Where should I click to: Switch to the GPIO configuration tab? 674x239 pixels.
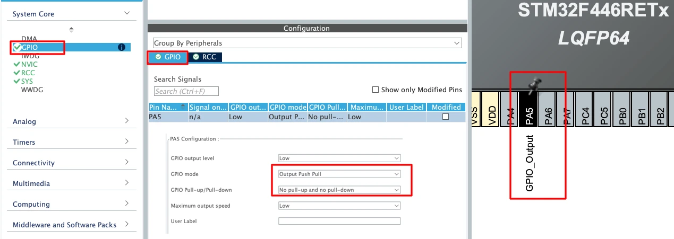(x=168, y=57)
